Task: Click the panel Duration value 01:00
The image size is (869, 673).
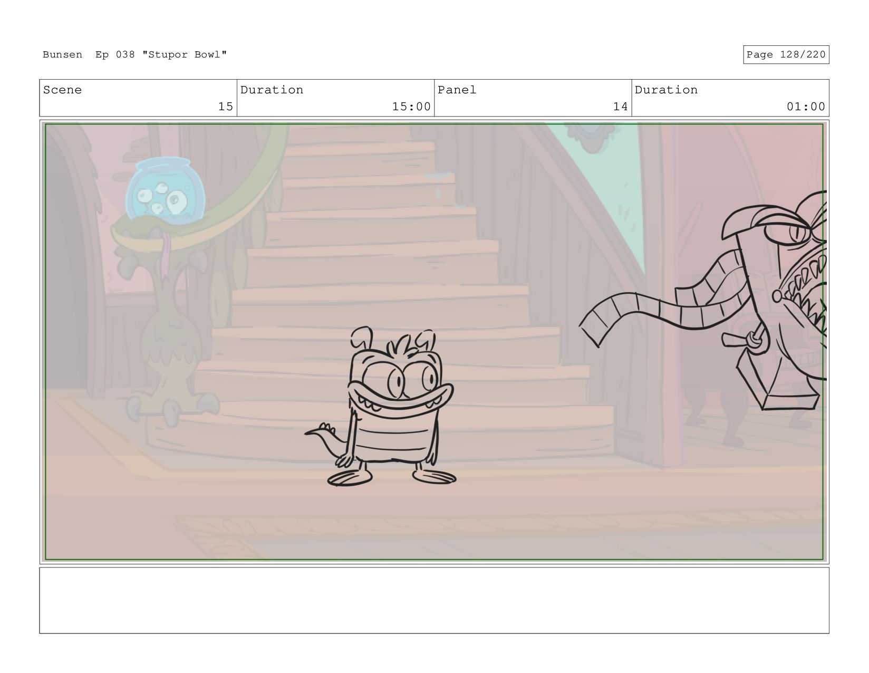Action: 806,107
